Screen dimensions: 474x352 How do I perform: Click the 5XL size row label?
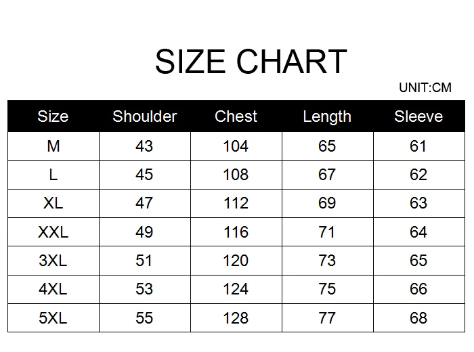pos(53,318)
